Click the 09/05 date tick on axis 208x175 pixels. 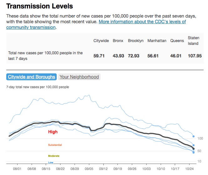coord(89,168)
